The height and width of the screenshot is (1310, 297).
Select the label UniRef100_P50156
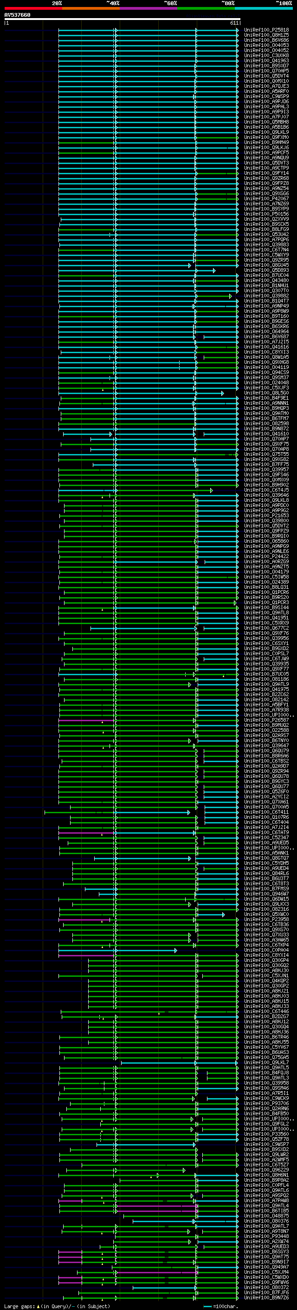[x=266, y=214]
